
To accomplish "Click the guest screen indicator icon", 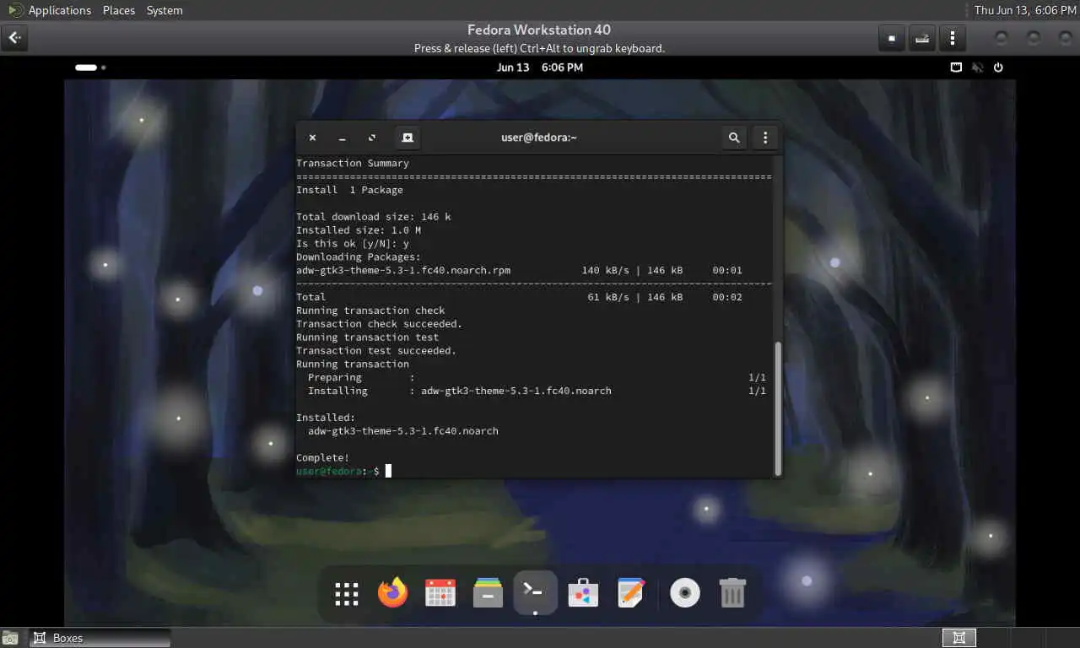I will tap(956, 67).
